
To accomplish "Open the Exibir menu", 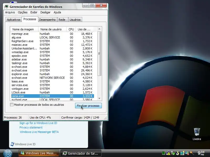I will point(34,12).
